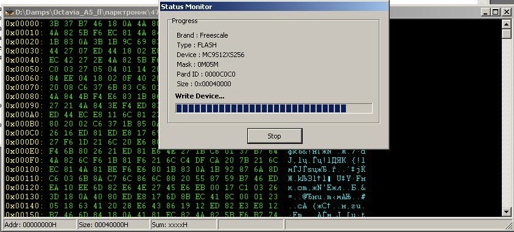514x232 pixels.
Task: Click the Write Device progress bar
Action: [x=273, y=108]
